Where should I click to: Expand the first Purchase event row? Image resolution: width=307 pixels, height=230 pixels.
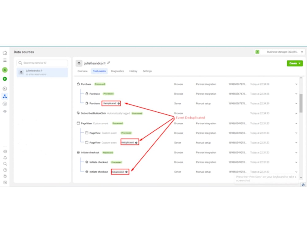[296, 84]
